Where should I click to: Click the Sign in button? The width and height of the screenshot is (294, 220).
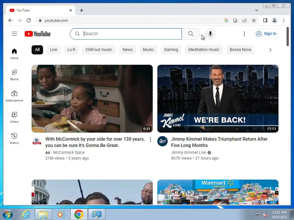pos(266,34)
